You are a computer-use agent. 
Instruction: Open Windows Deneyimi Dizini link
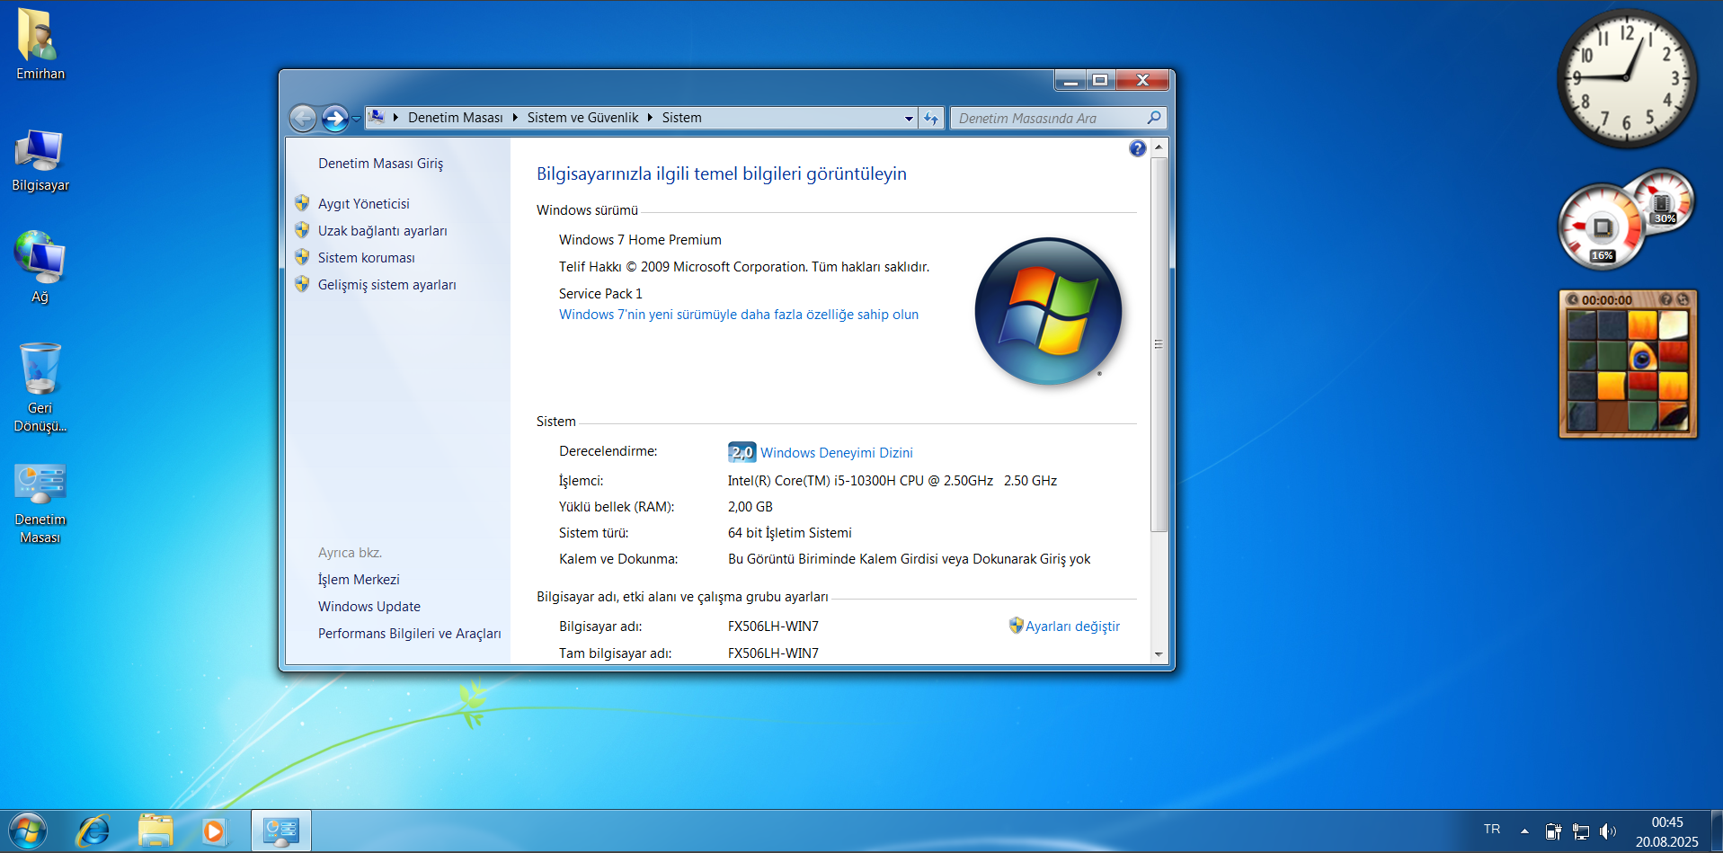tap(836, 453)
